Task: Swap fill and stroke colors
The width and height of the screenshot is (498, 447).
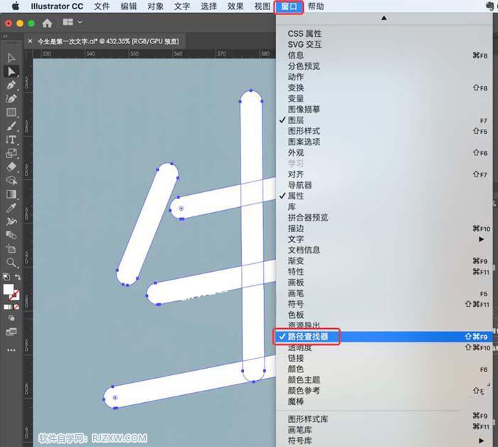Action: (x=18, y=277)
